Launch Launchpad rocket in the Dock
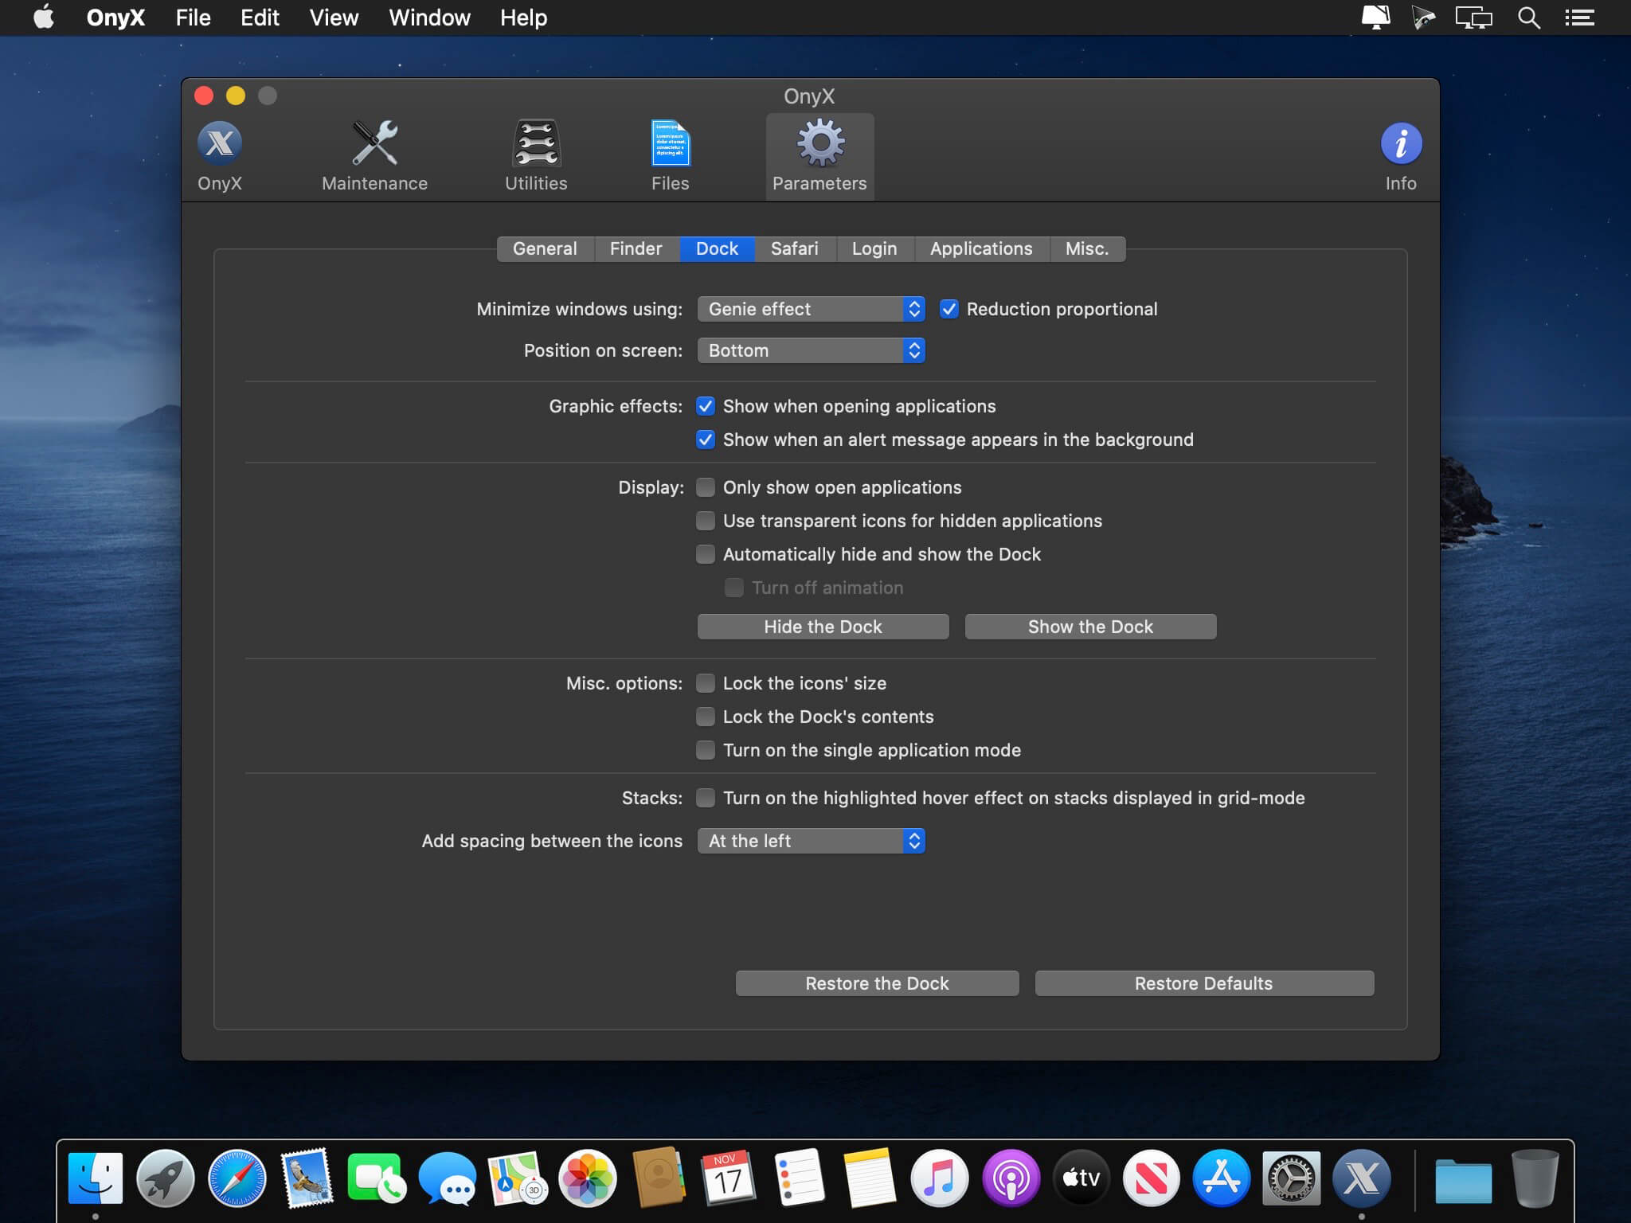 166,1178
